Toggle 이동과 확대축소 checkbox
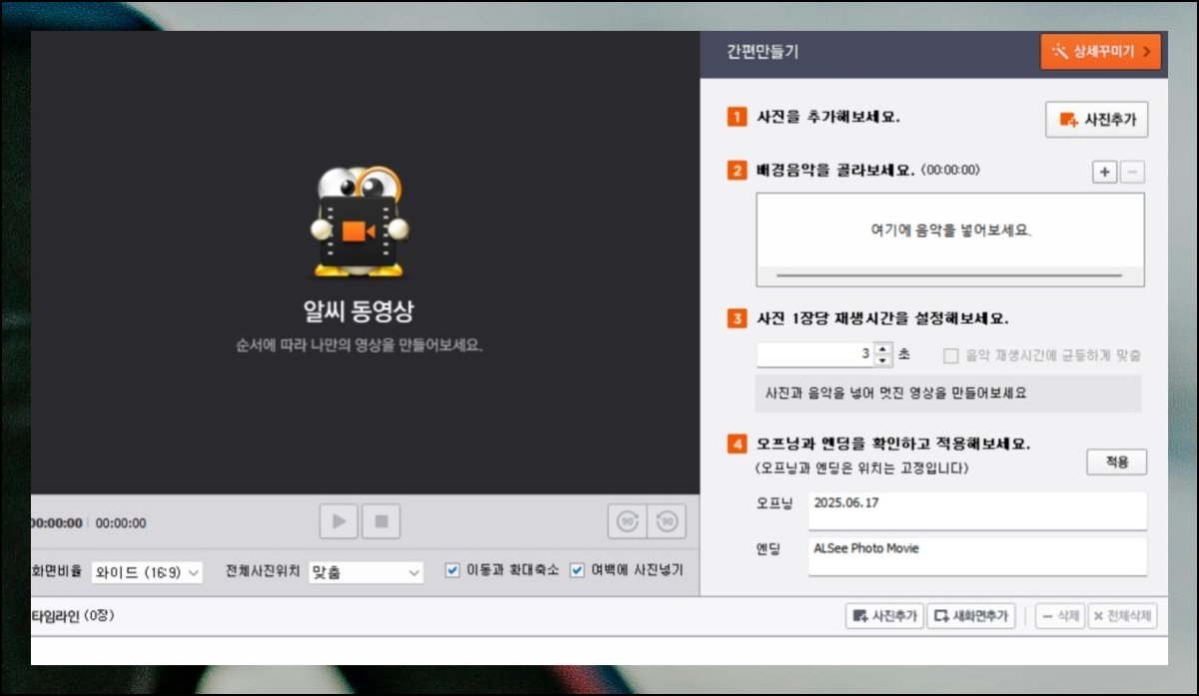This screenshot has width=1199, height=696. (453, 570)
